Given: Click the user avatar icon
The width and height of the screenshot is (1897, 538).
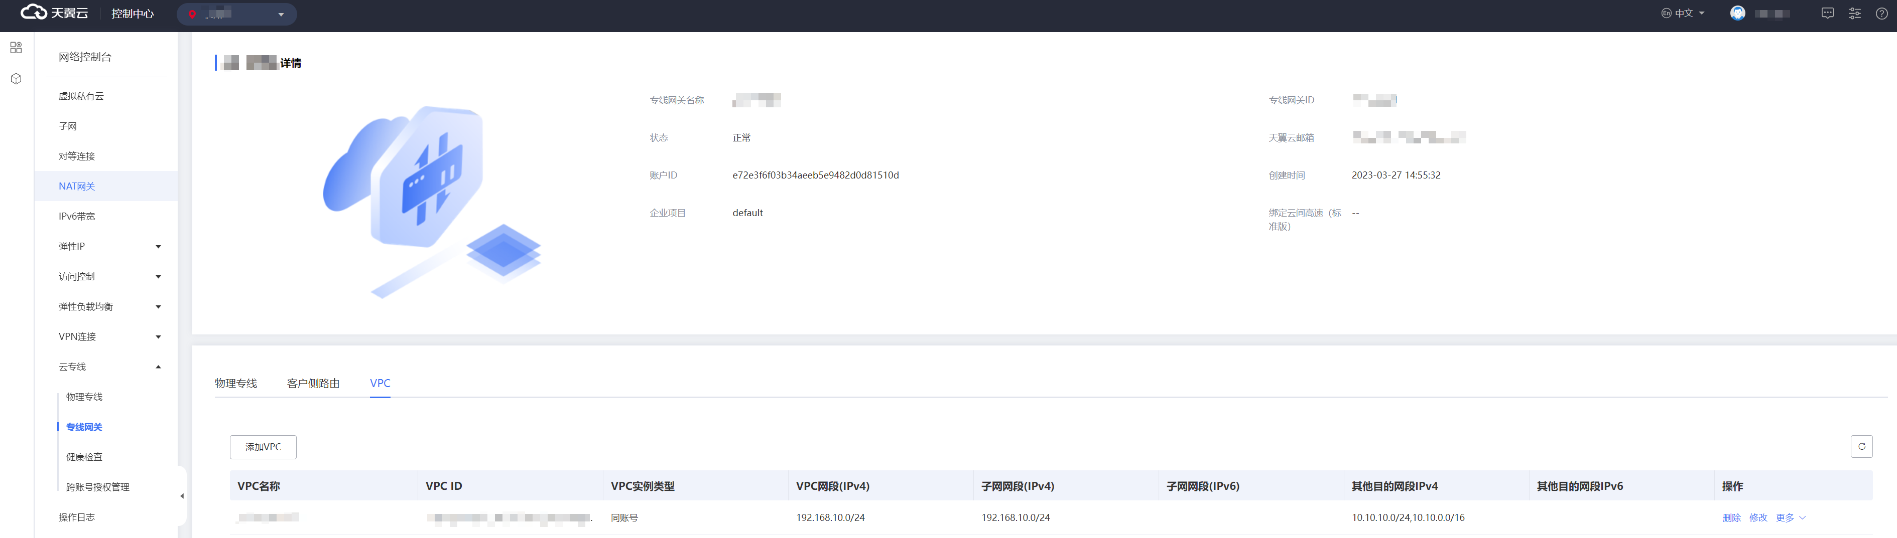Looking at the screenshot, I should 1737,13.
